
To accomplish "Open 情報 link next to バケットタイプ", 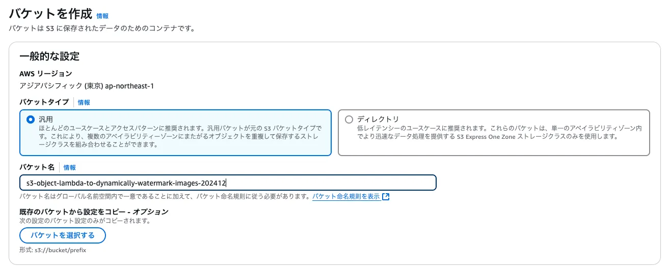I will tap(84, 102).
